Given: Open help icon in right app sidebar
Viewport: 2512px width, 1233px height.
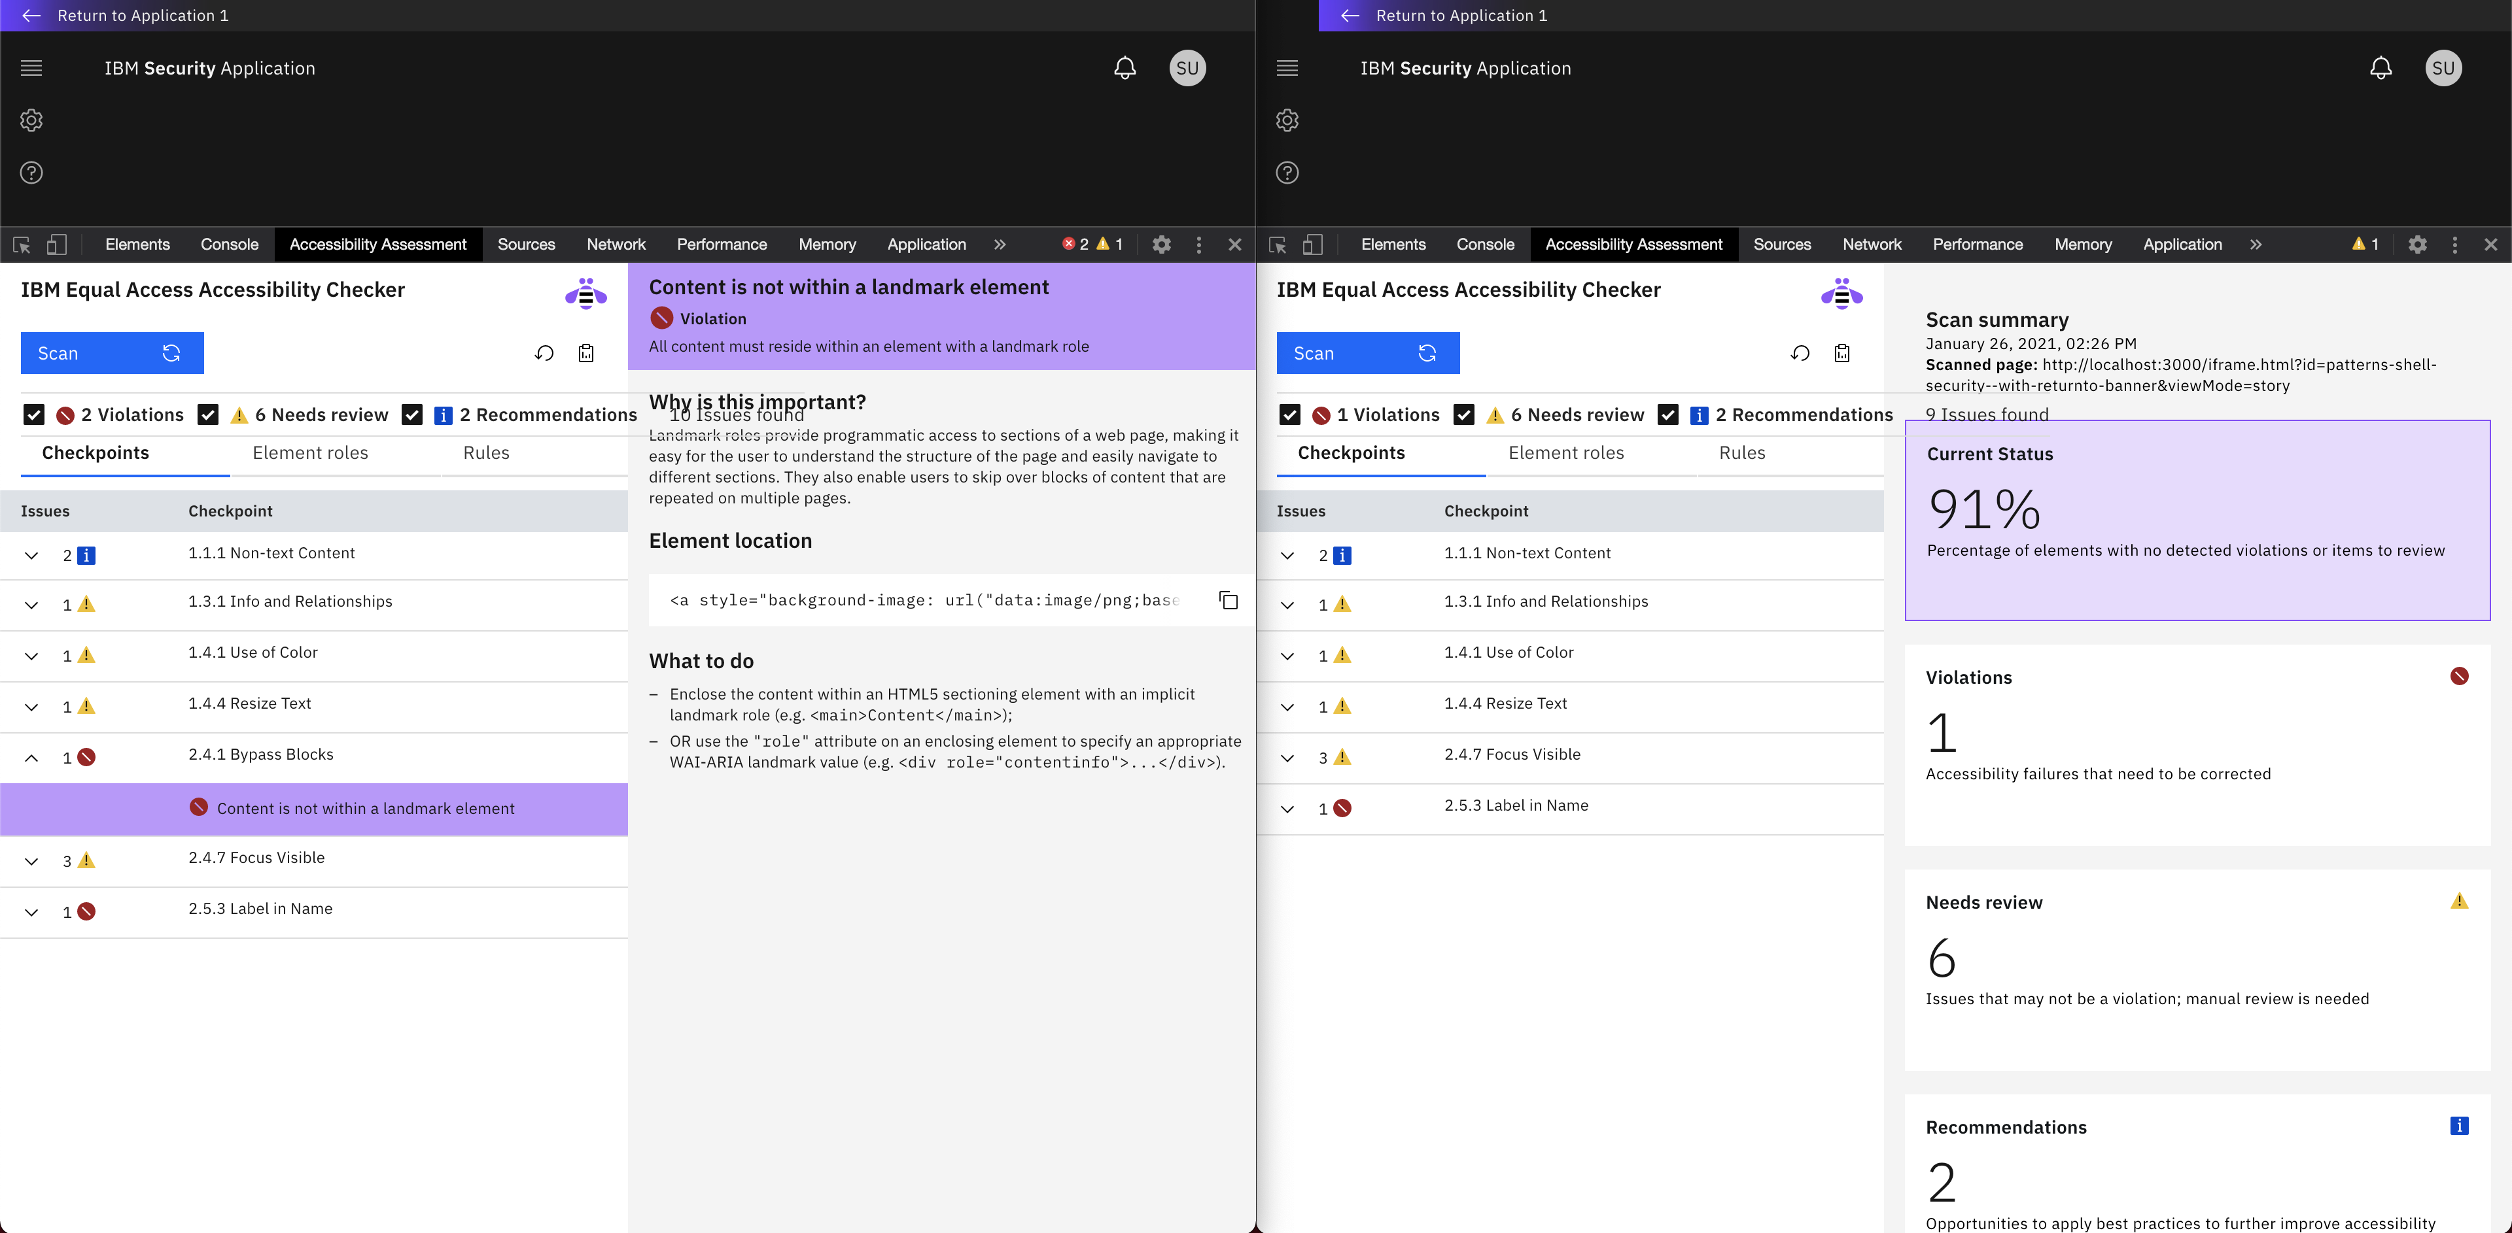Looking at the screenshot, I should [1287, 173].
